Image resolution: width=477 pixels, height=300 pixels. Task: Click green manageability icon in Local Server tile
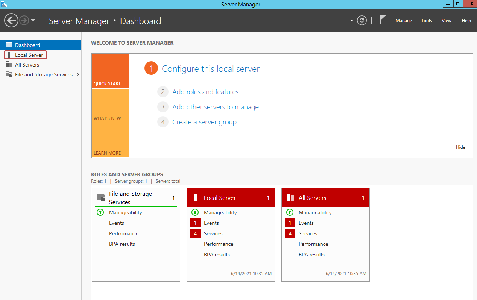pos(195,212)
